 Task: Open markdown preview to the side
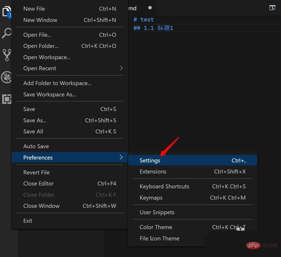pos(272,7)
